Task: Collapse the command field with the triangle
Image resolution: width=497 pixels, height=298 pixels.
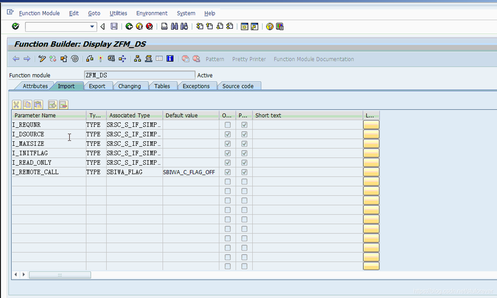Action: click(103, 27)
